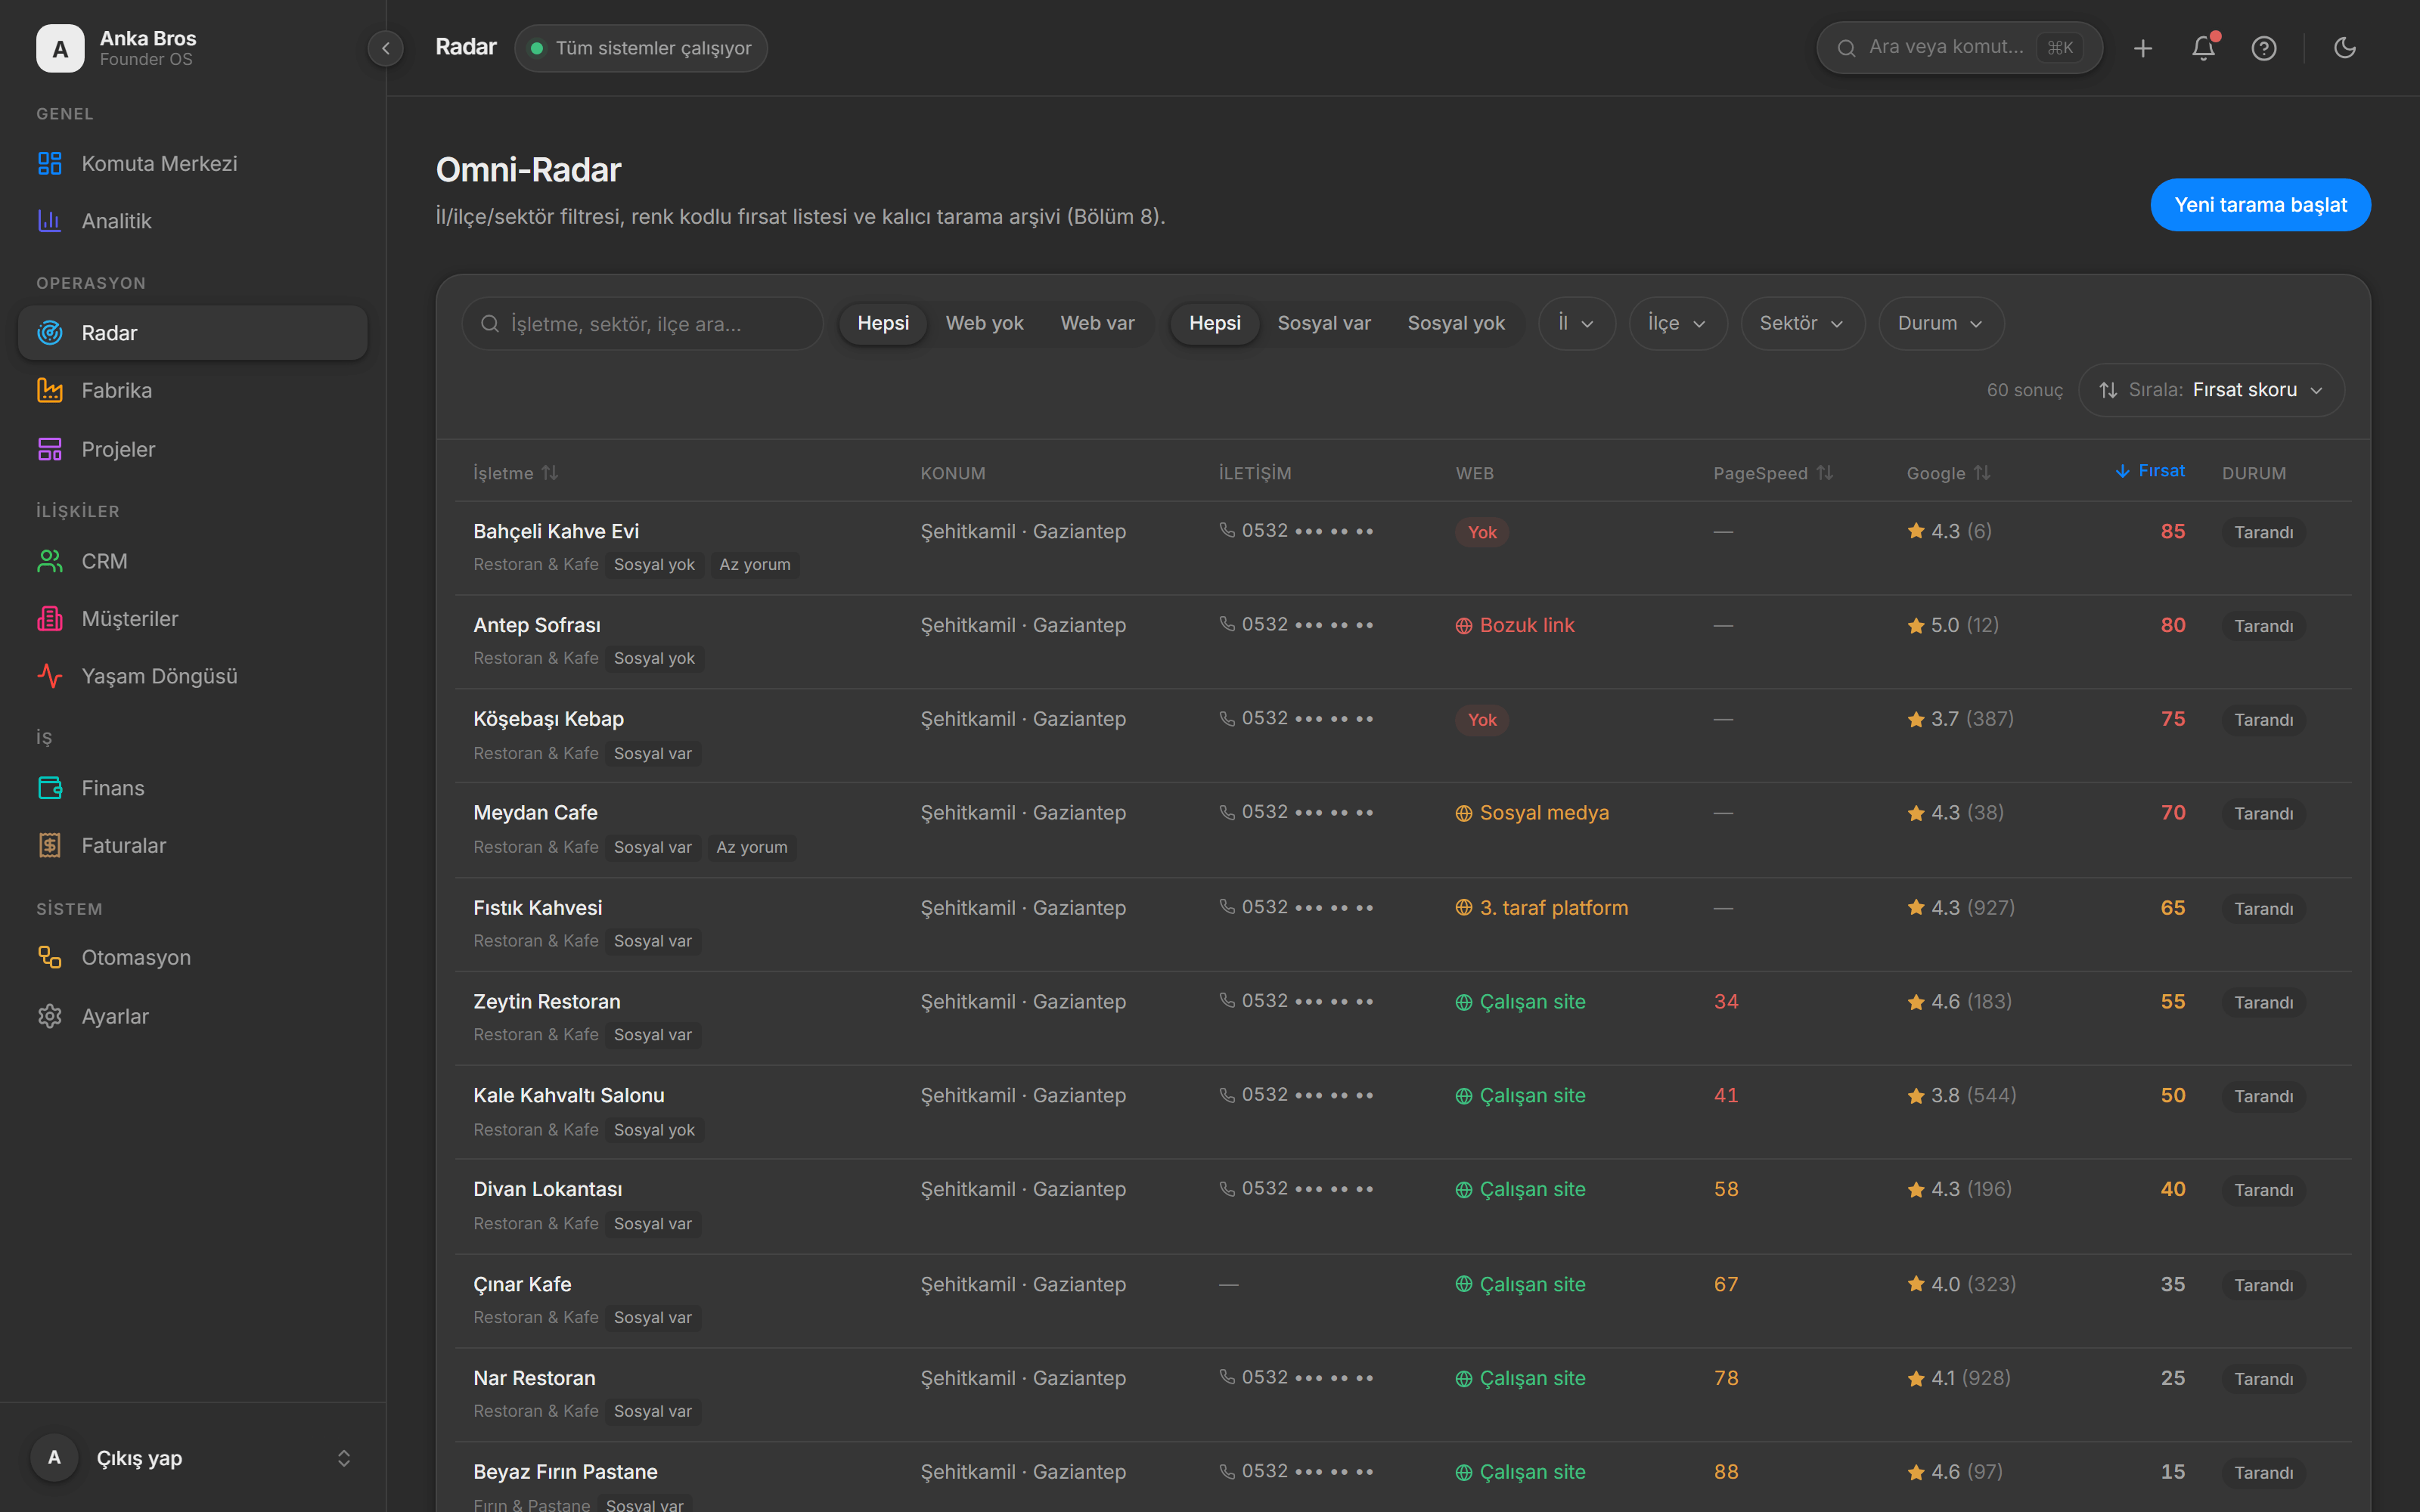Click the Anka Bros logo avatar
This screenshot has width=2420, height=1512.
60,48
